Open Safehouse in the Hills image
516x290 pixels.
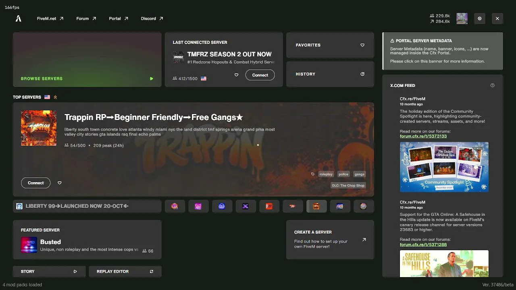[444, 264]
